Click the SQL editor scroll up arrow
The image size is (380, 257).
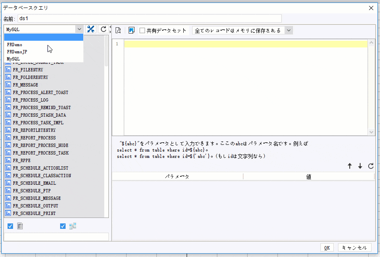coord(371,43)
